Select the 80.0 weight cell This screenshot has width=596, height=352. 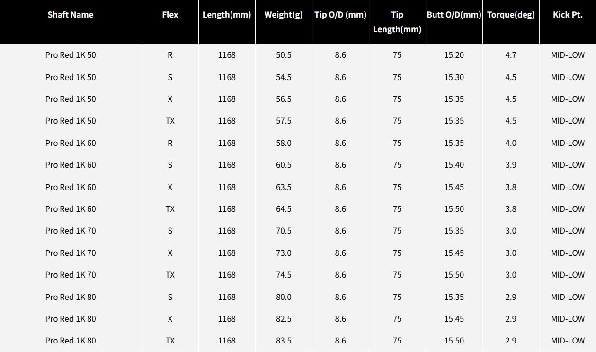pos(284,297)
